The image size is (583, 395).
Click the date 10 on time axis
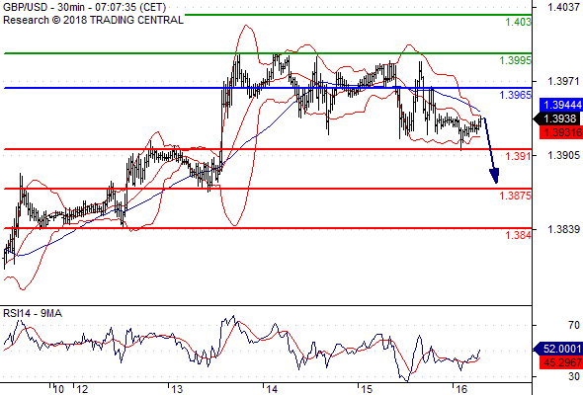58,389
